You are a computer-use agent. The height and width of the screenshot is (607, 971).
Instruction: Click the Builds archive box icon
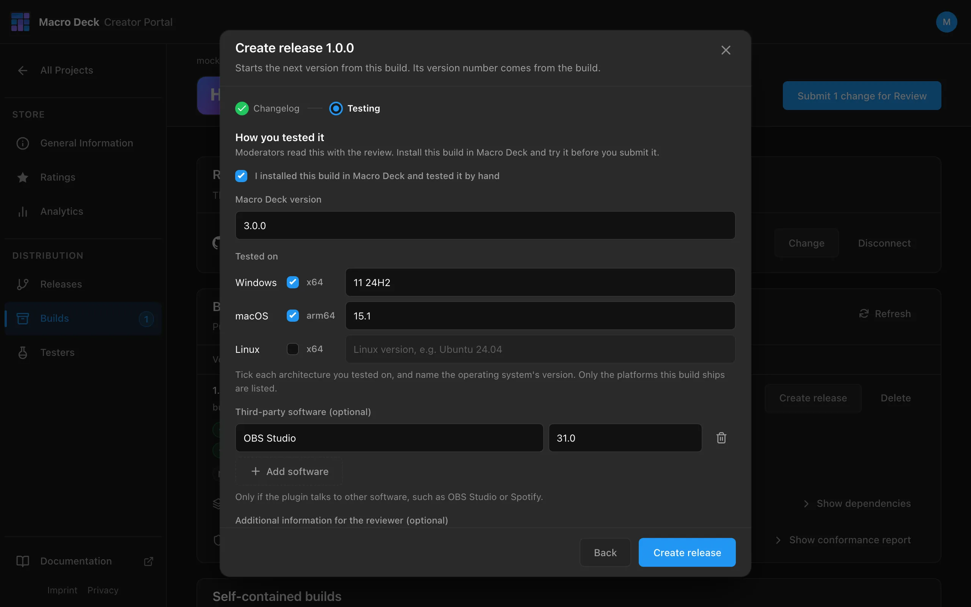(x=22, y=318)
